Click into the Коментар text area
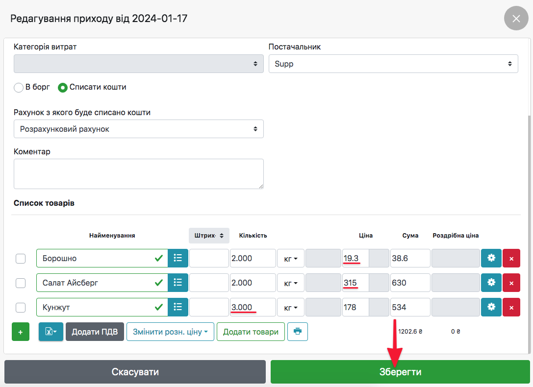This screenshot has height=387, width=533. 138,173
